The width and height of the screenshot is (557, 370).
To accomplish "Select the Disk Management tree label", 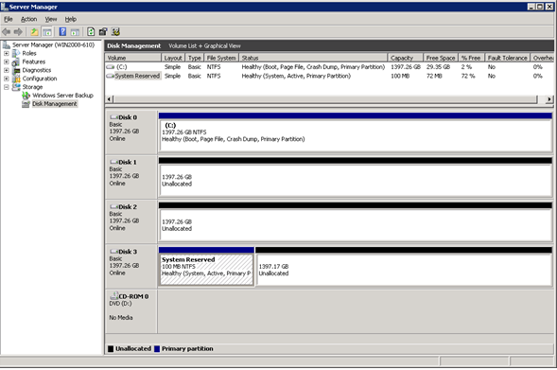I will pos(54,104).
